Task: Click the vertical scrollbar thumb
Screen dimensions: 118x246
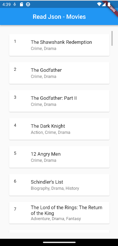Action: pyautogui.click(x=112, y=38)
